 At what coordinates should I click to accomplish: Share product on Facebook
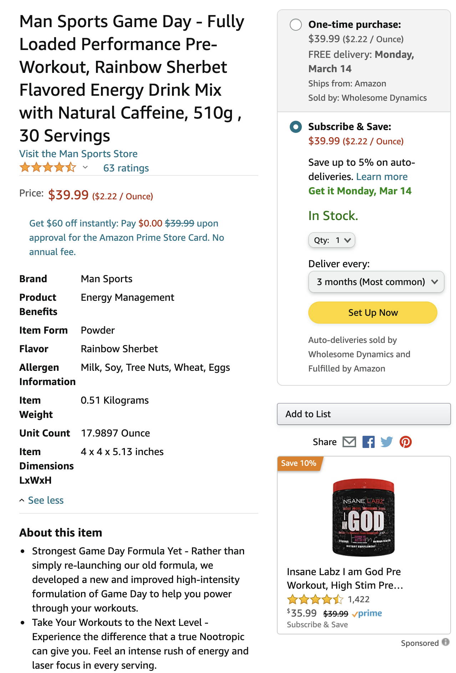coord(368,442)
